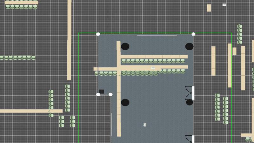
Task: Select the small white item on room floor
Action: coord(145,125)
